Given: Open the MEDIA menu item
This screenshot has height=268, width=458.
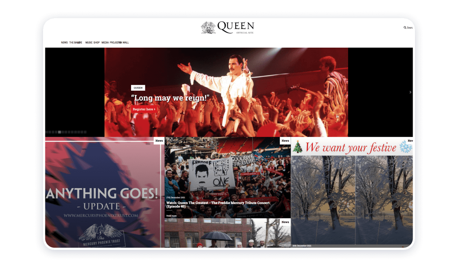Looking at the screenshot, I should (x=105, y=43).
